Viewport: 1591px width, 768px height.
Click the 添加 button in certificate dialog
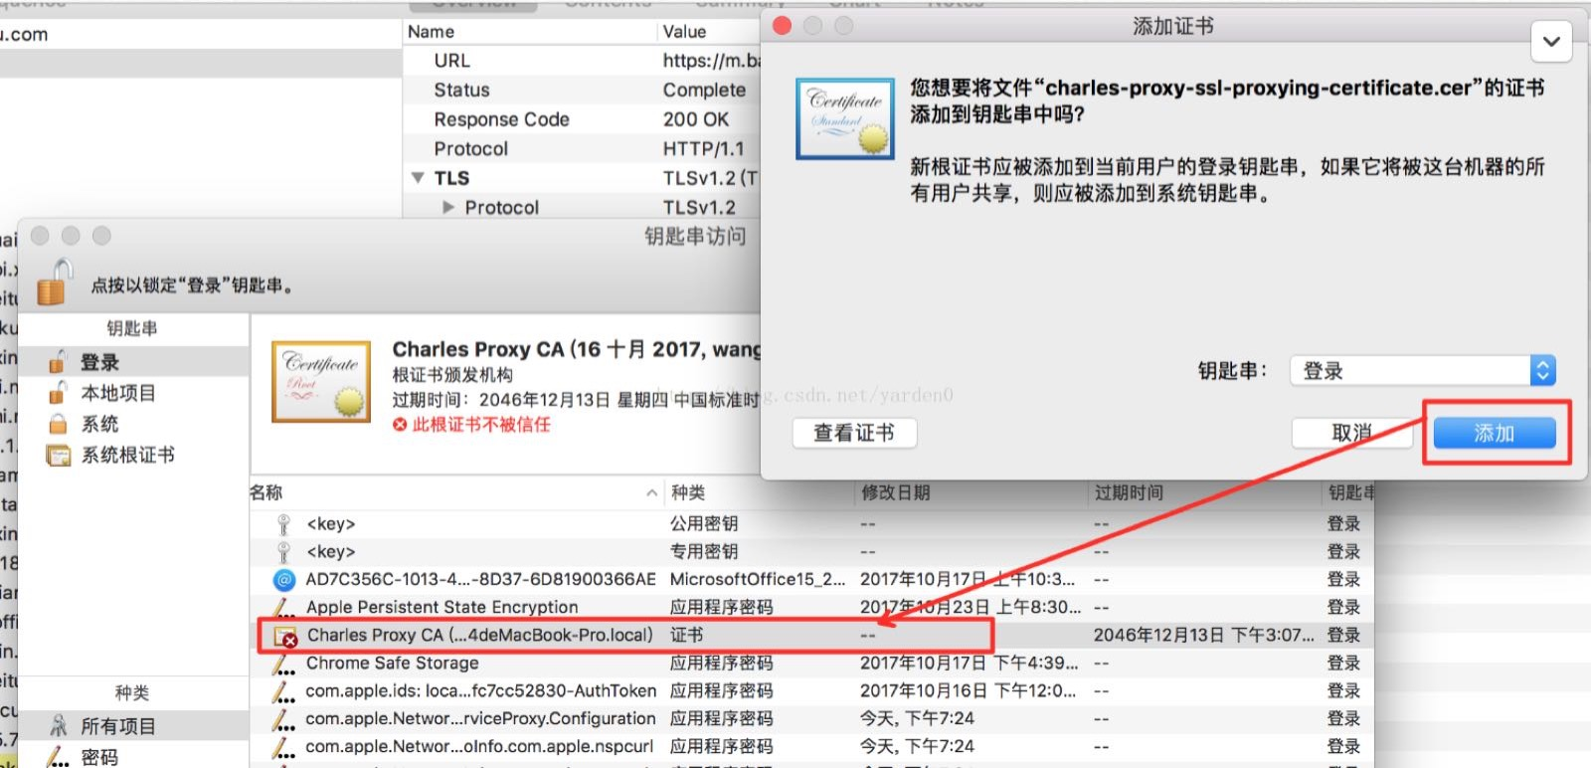pyautogui.click(x=1495, y=433)
